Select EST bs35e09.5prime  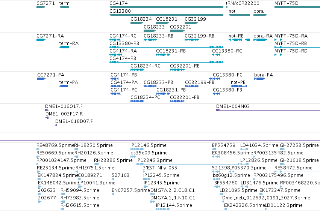pos(133,157)
